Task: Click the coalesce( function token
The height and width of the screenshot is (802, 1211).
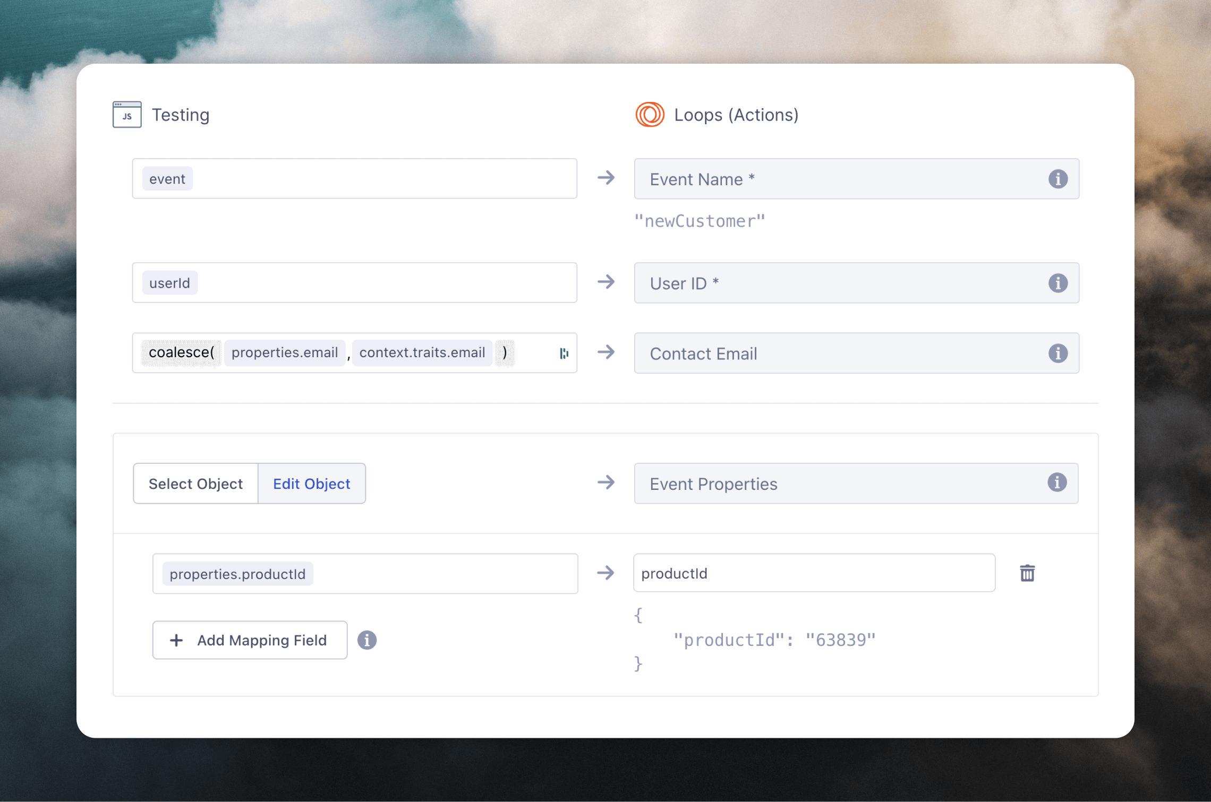Action: [x=181, y=353]
